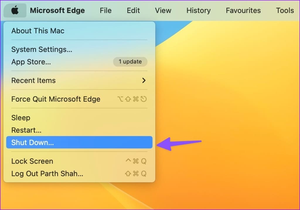Open the Tools menu
This screenshot has width=300, height=210.
coord(285,10)
